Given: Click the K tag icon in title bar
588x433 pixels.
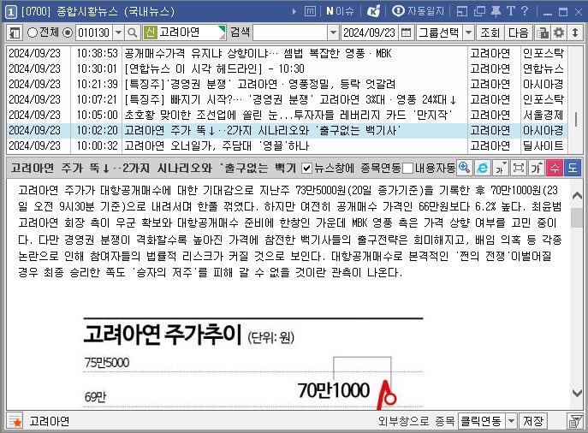Looking at the screenshot, I should (x=373, y=11).
